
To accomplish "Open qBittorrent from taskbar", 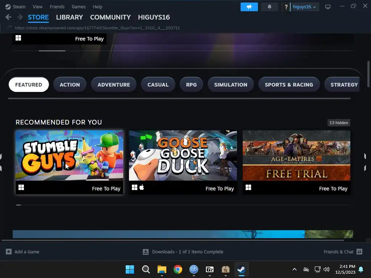I will [x=194, y=269].
